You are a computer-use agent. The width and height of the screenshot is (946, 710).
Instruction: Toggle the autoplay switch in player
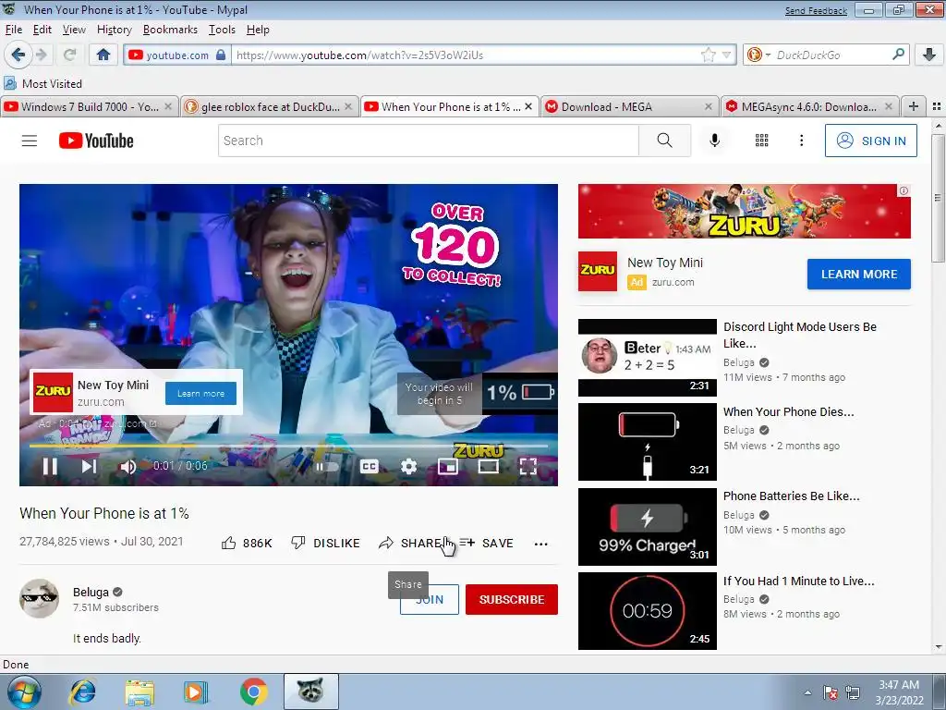coord(326,466)
